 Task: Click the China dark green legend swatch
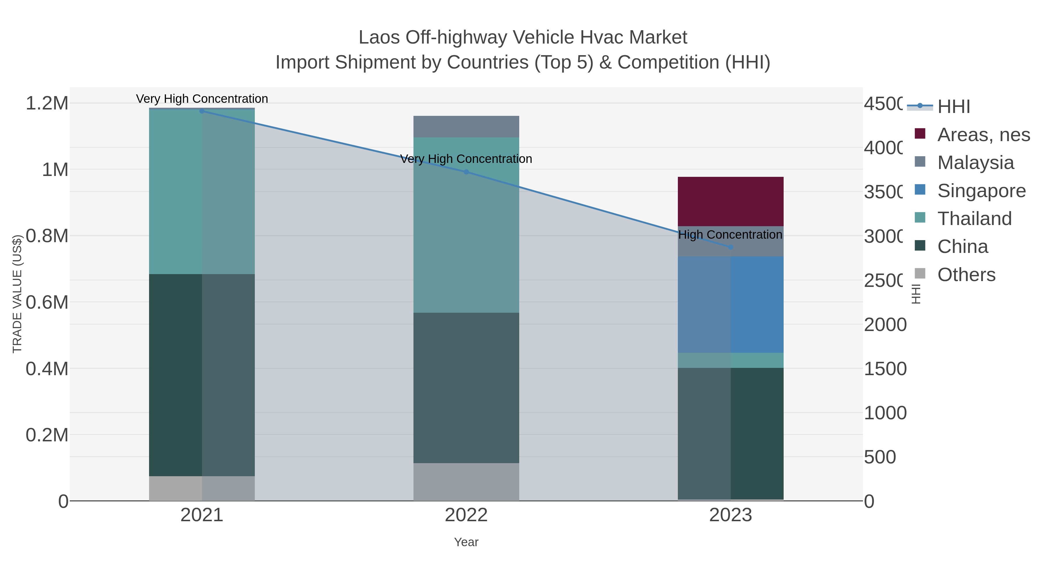pos(920,245)
